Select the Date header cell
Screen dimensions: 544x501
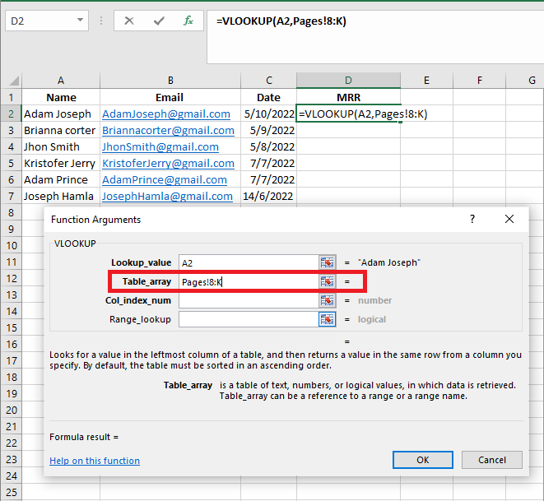coord(269,97)
